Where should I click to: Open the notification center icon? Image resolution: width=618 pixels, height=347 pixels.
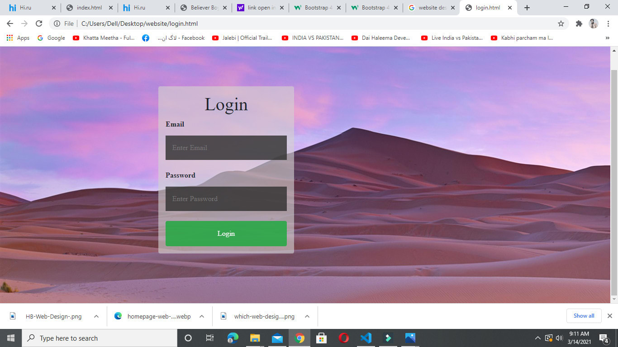click(x=604, y=338)
